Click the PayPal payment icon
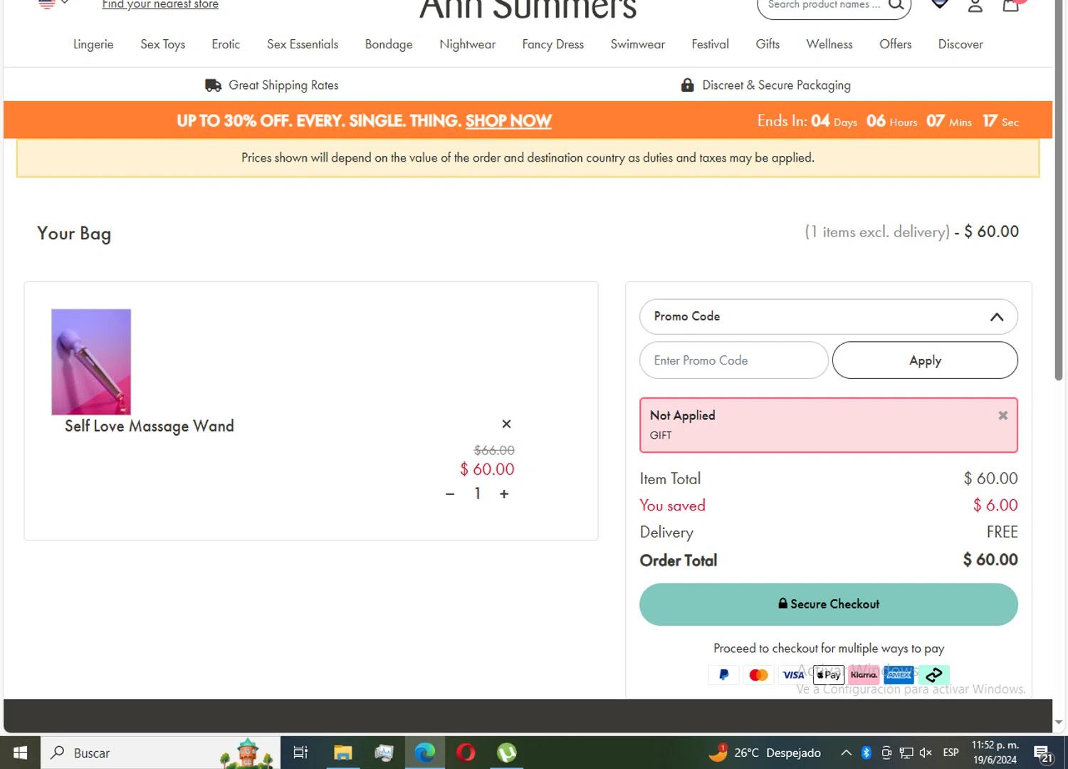Screen dimensions: 1068x769 [723, 674]
